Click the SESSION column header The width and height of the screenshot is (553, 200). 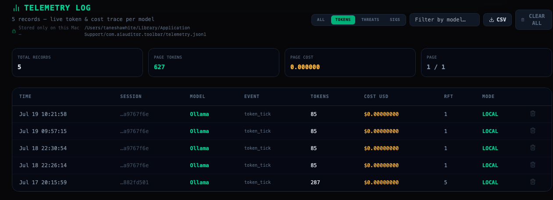pyautogui.click(x=131, y=96)
